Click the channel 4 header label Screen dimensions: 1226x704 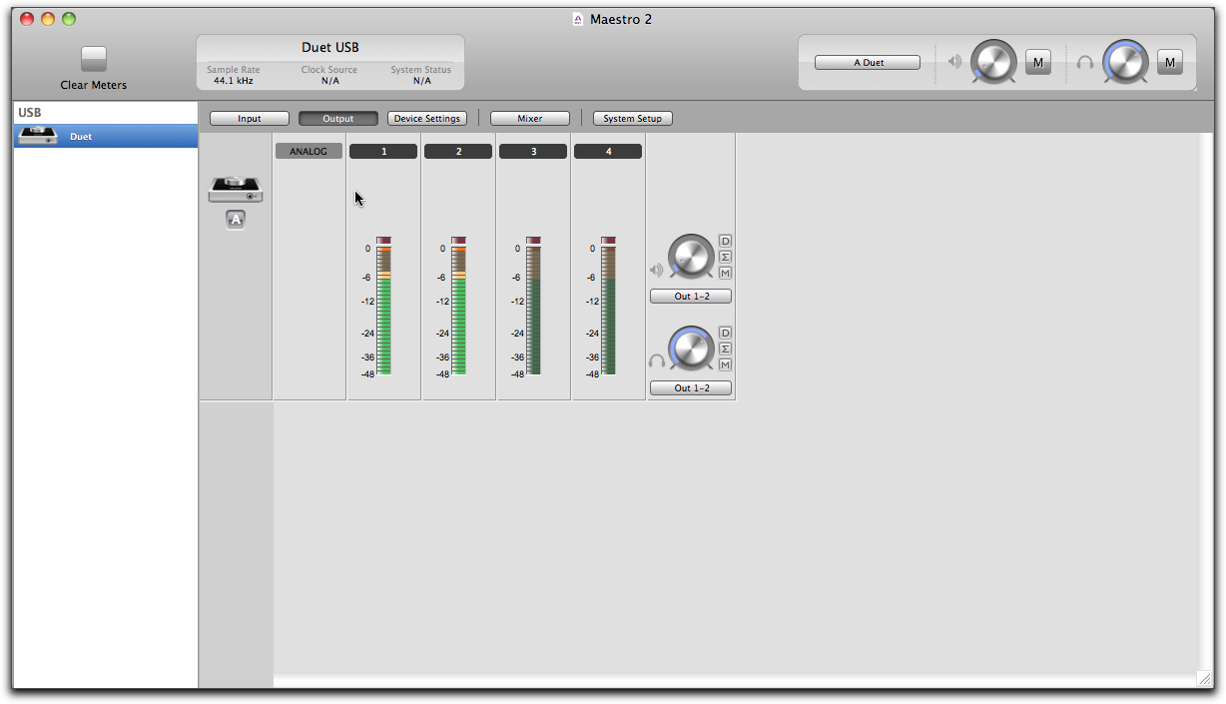coord(608,152)
